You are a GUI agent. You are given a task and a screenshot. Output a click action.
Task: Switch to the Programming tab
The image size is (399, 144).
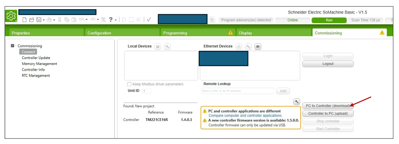(x=198, y=33)
